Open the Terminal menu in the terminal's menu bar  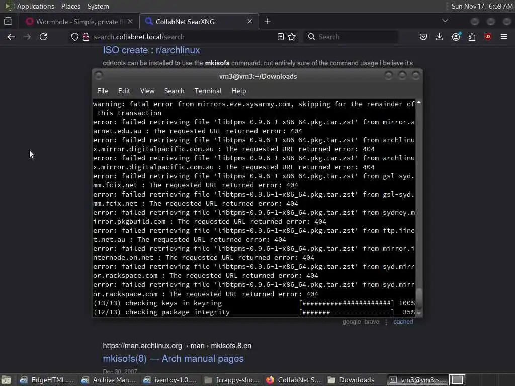click(x=208, y=91)
